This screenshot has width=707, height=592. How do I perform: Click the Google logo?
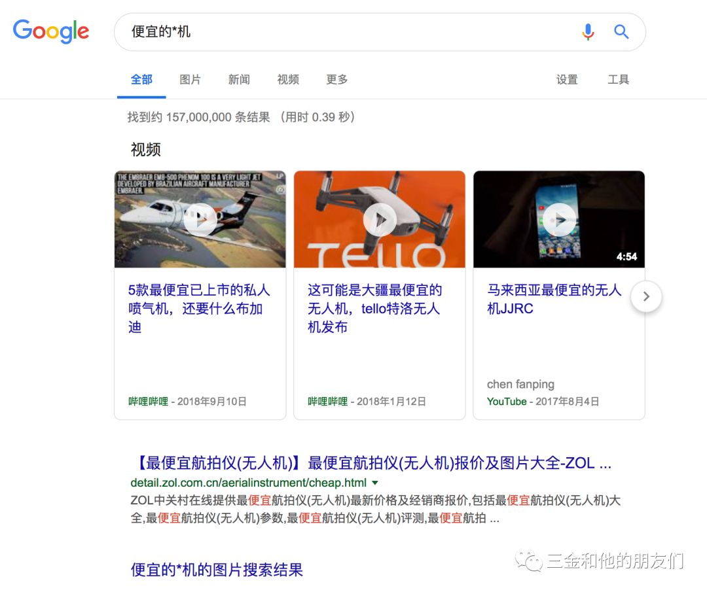pyautogui.click(x=51, y=31)
